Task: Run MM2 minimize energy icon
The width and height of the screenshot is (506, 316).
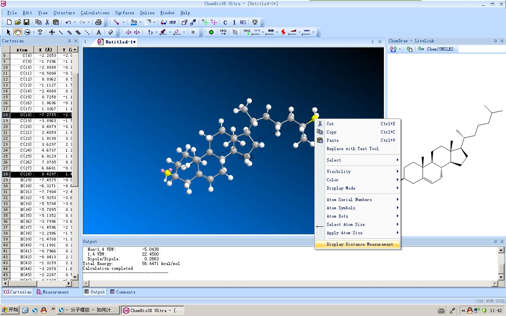Action: point(223,32)
